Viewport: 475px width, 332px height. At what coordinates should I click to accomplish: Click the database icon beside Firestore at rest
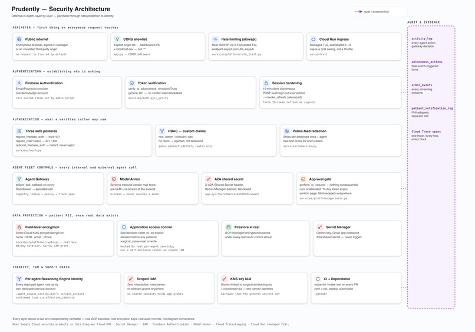click(229, 227)
